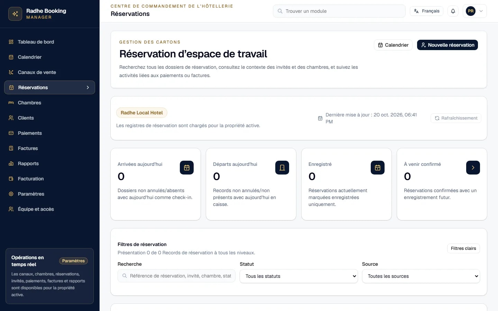Click the Radhe Booking sparkle logo icon

tap(15, 14)
